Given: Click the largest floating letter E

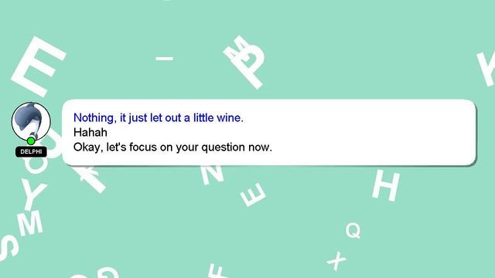Looking at the screenshot, I should [39, 66].
